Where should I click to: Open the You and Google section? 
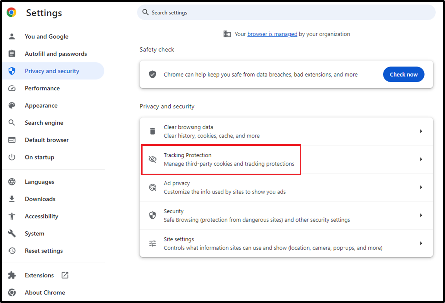tap(46, 36)
